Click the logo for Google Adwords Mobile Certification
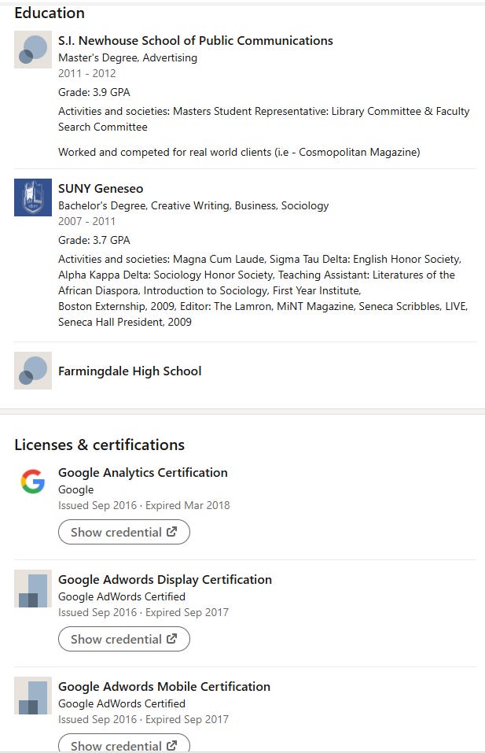The height and width of the screenshot is (753, 485). pyautogui.click(x=32, y=696)
